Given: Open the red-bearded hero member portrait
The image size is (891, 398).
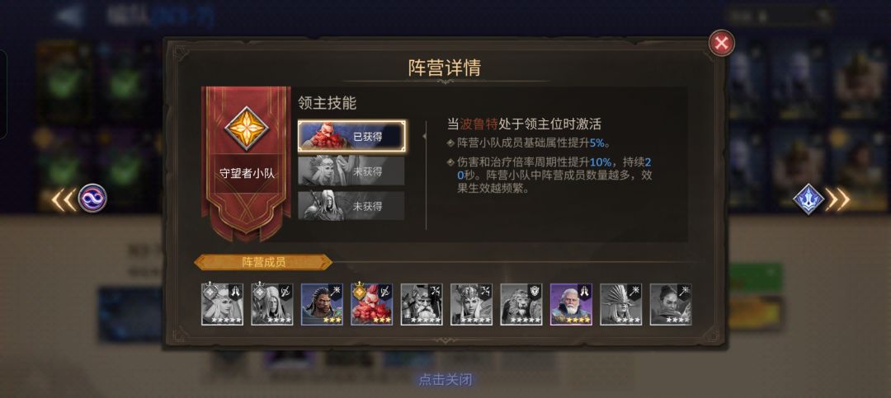Looking at the screenshot, I should tap(371, 304).
